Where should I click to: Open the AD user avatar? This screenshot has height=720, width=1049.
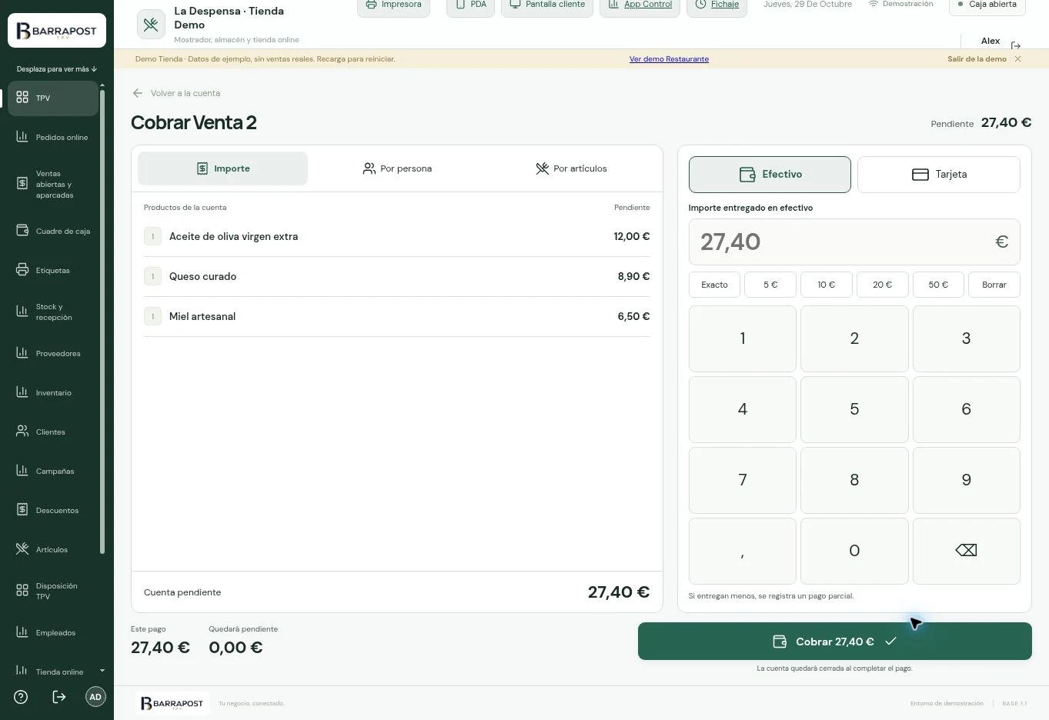(x=95, y=697)
